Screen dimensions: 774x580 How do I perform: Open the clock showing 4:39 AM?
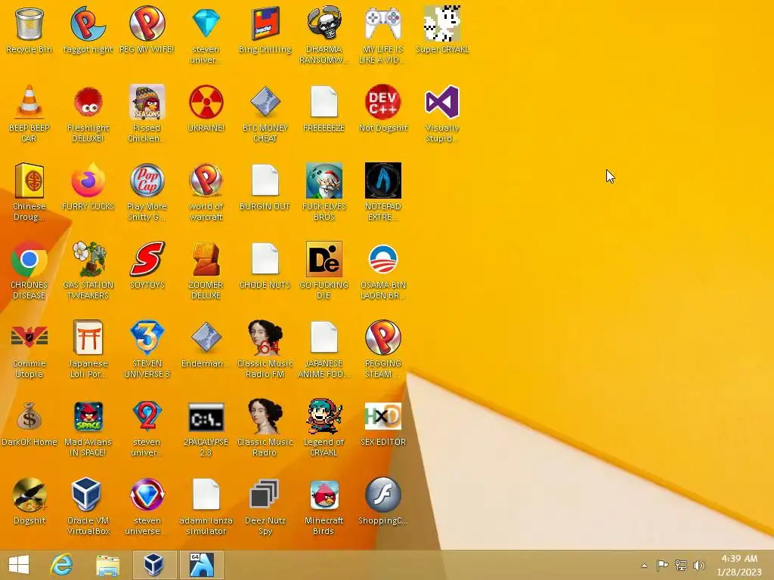pos(739,565)
